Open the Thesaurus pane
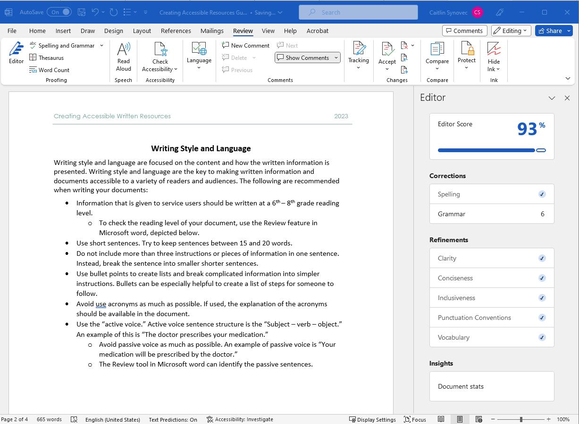The height and width of the screenshot is (424, 579). coord(46,57)
